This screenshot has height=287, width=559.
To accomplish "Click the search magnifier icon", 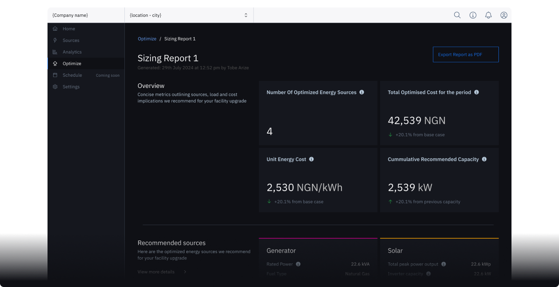I will pyautogui.click(x=457, y=15).
